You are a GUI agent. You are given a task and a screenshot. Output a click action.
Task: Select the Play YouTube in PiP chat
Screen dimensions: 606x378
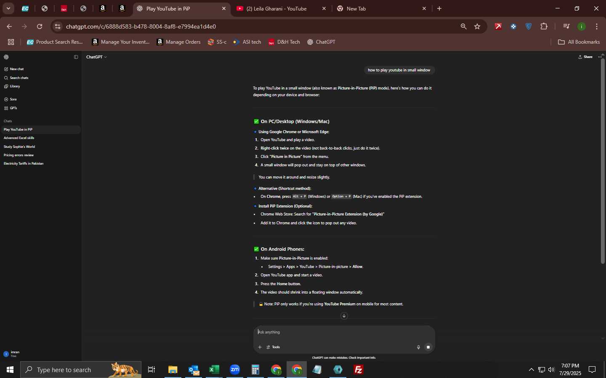(x=40, y=130)
